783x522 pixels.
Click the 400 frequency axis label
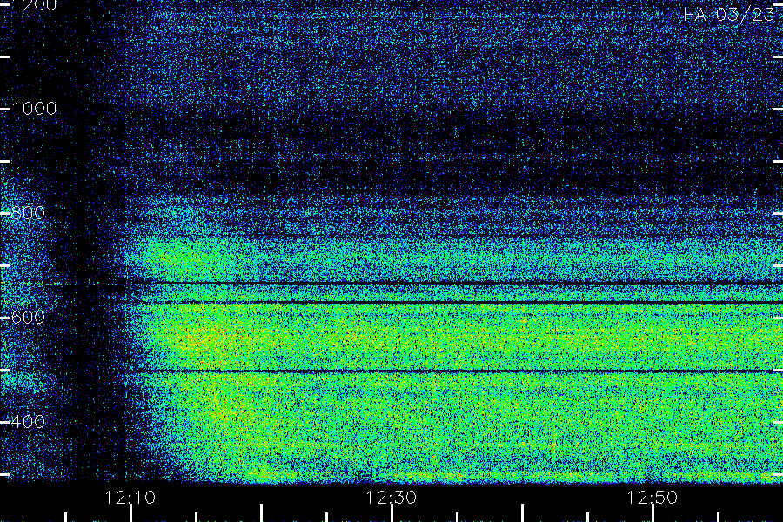(x=28, y=422)
